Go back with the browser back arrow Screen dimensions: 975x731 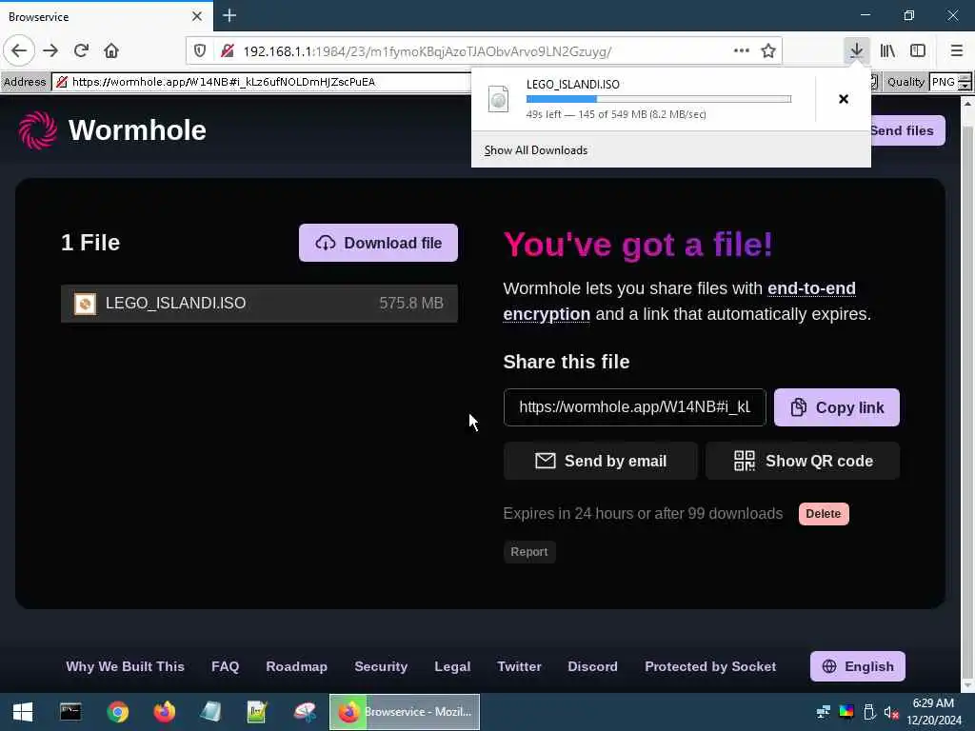19,50
